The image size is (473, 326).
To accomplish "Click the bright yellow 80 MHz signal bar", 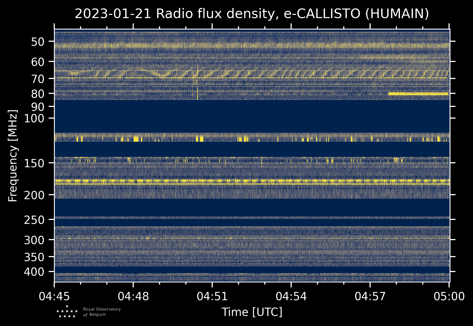I will point(418,94).
